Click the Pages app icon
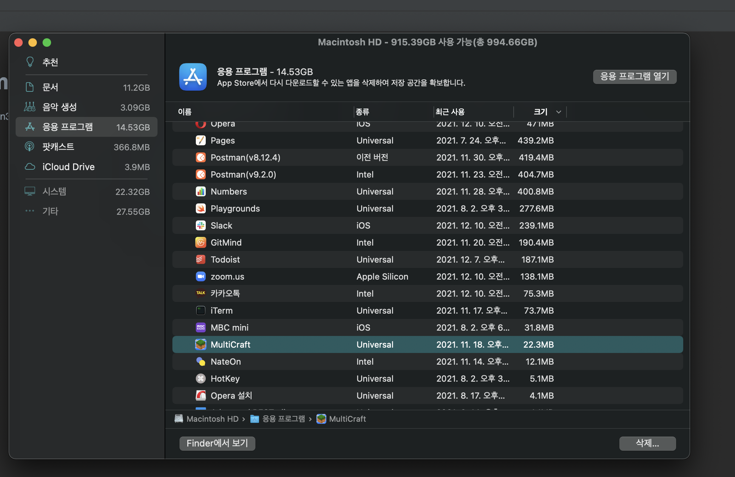The width and height of the screenshot is (735, 477). tap(200, 140)
